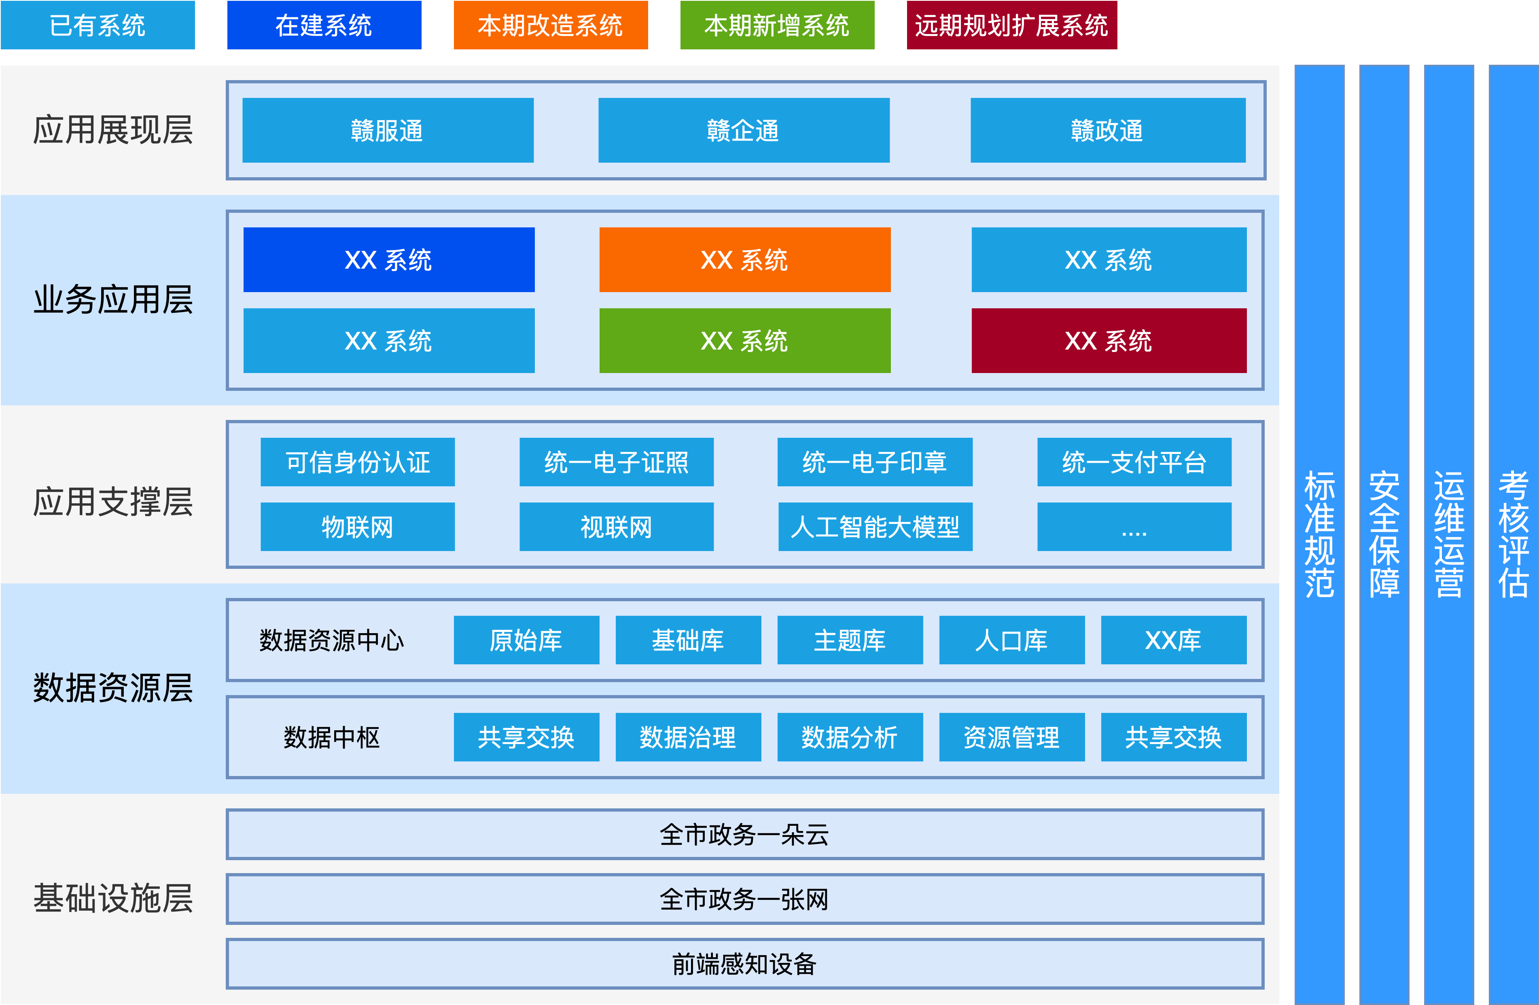
Task: Expand the 数据中枢 section
Action: click(332, 736)
